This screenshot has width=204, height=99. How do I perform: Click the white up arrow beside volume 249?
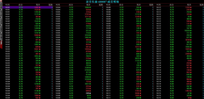[x=90, y=93]
